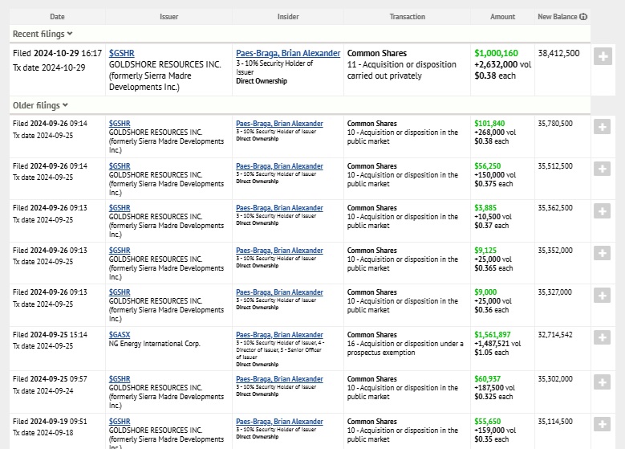Expand the plus icon for the $56,250 filing

click(x=602, y=169)
